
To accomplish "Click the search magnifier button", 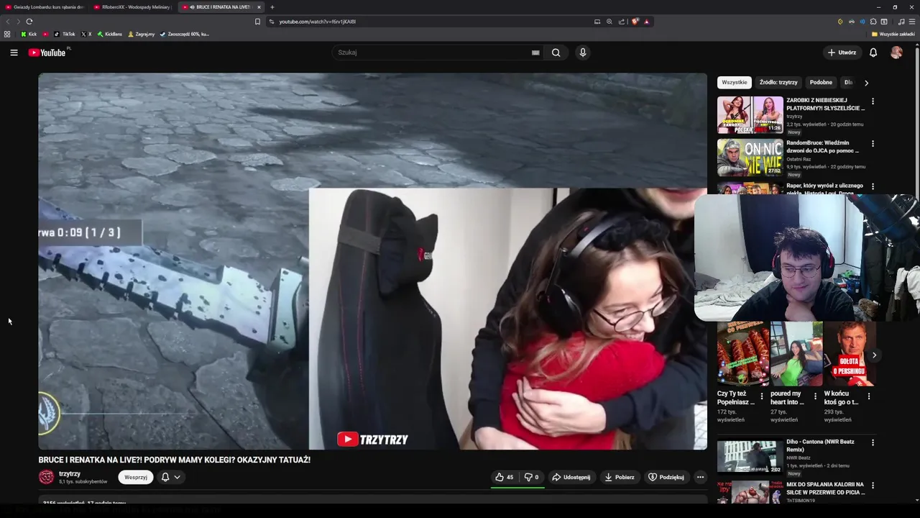I will point(556,53).
